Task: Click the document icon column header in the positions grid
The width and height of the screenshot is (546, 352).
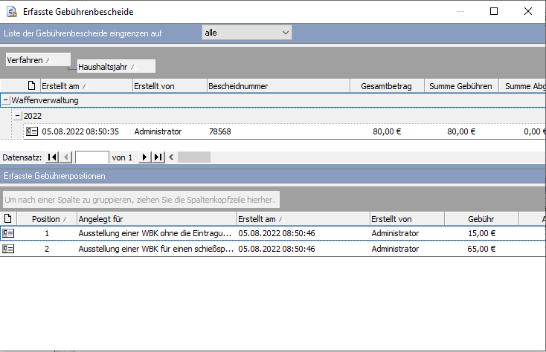Action: tap(8, 218)
